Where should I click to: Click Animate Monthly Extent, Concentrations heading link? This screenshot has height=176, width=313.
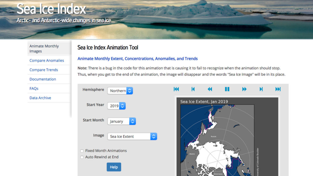pyautogui.click(x=138, y=59)
